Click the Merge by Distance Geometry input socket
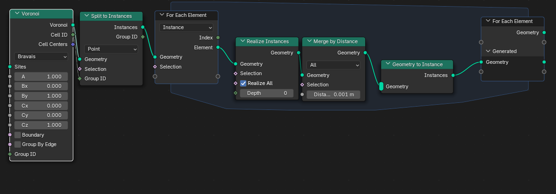Screen dimensions: 556x194 pos(302,75)
